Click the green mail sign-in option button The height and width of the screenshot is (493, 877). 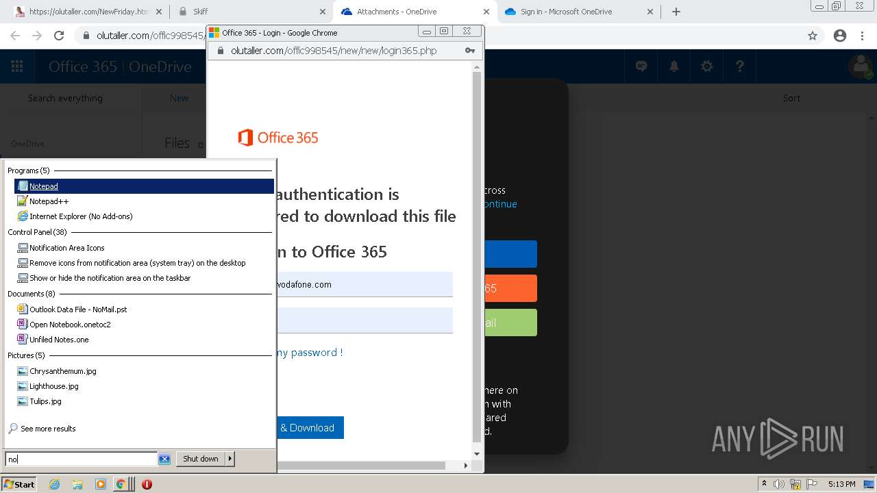510,323
